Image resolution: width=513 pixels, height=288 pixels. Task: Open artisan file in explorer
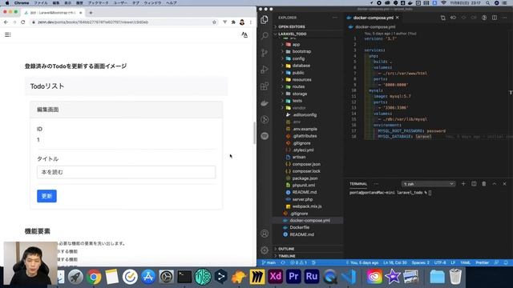click(299, 157)
